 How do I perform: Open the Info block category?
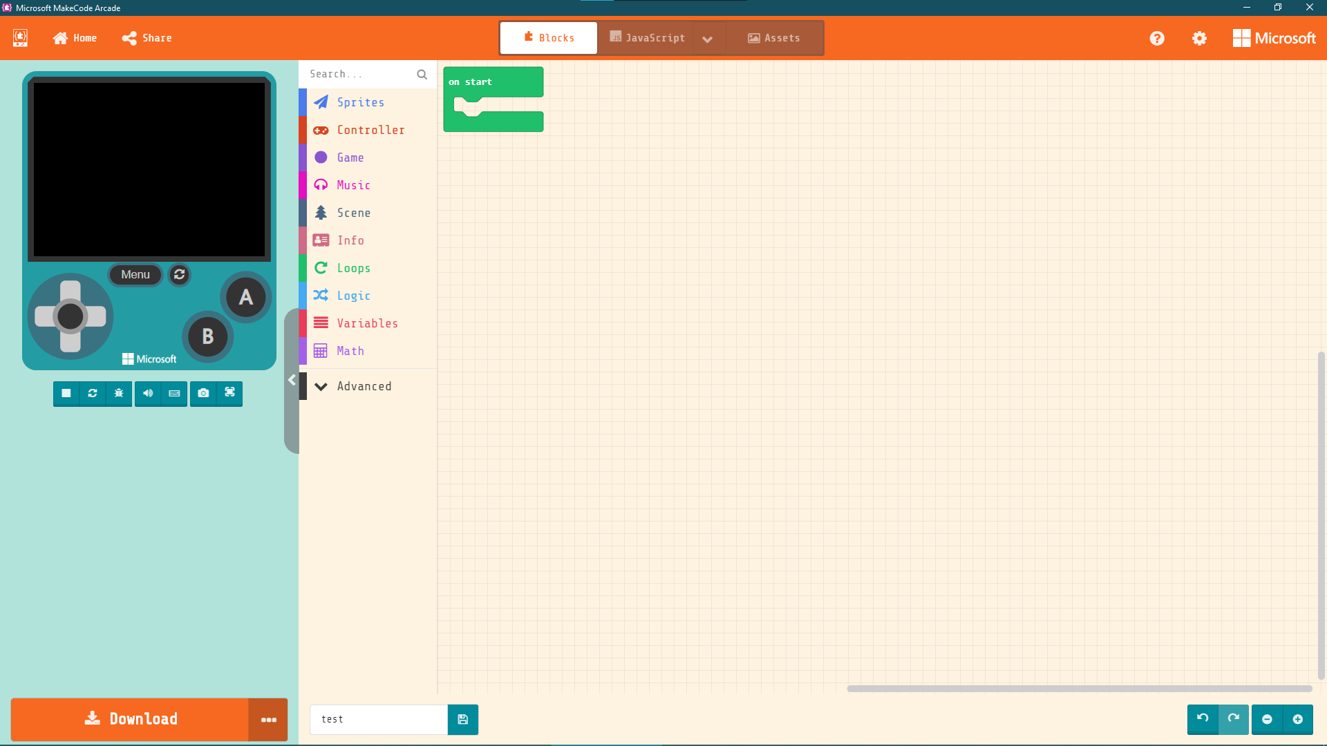pos(368,240)
